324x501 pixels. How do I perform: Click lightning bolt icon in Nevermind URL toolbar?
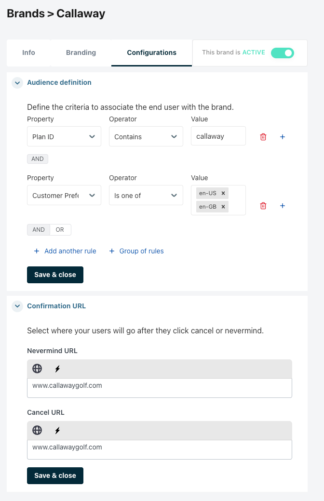pyautogui.click(x=57, y=369)
